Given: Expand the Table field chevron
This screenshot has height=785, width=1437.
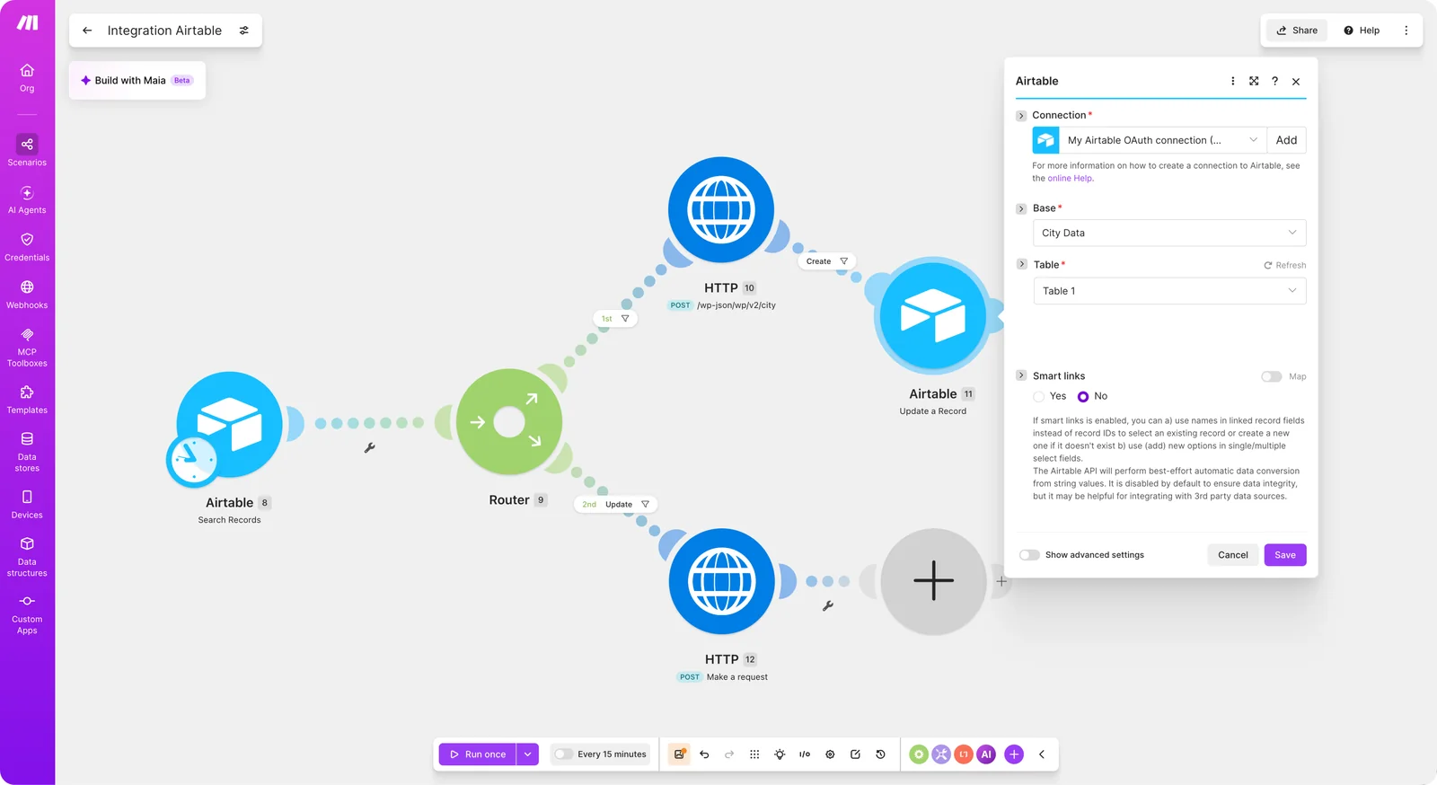Looking at the screenshot, I should pos(1021,264).
